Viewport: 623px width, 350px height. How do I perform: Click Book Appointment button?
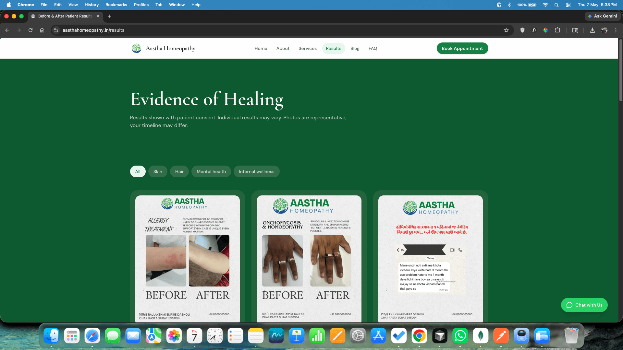[462, 48]
